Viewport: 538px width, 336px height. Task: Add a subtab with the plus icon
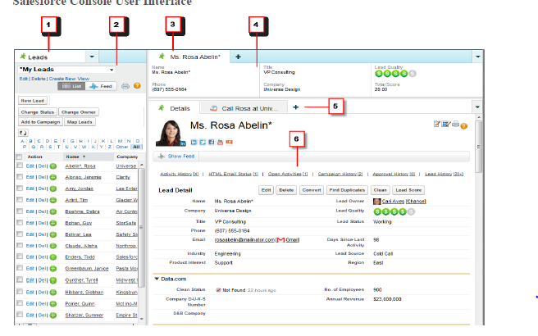click(x=296, y=107)
